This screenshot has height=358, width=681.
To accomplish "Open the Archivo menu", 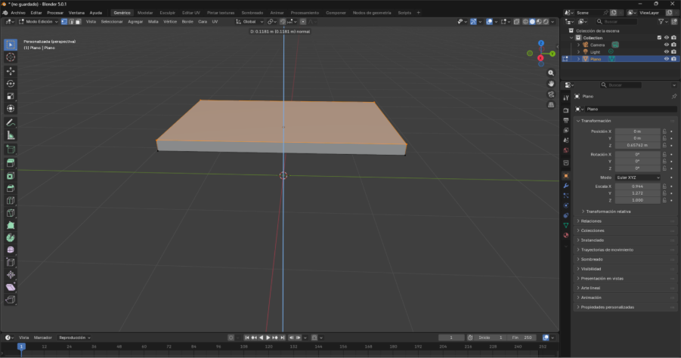I will 17,13.
